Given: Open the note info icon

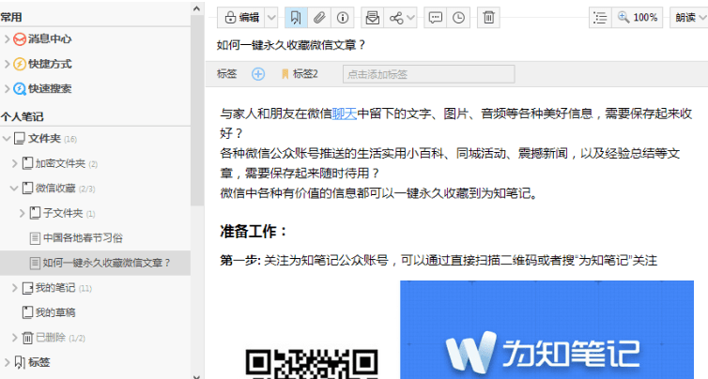Looking at the screenshot, I should 342,18.
